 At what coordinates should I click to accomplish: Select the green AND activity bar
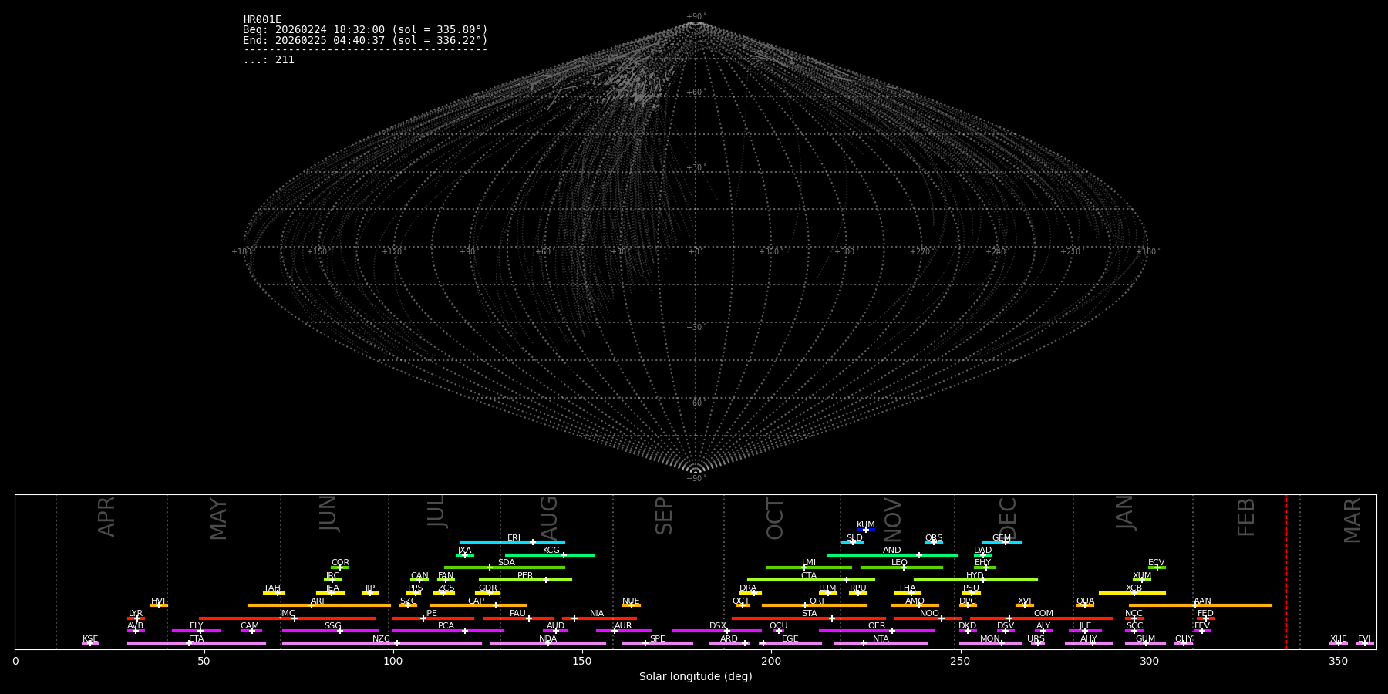[x=892, y=555]
